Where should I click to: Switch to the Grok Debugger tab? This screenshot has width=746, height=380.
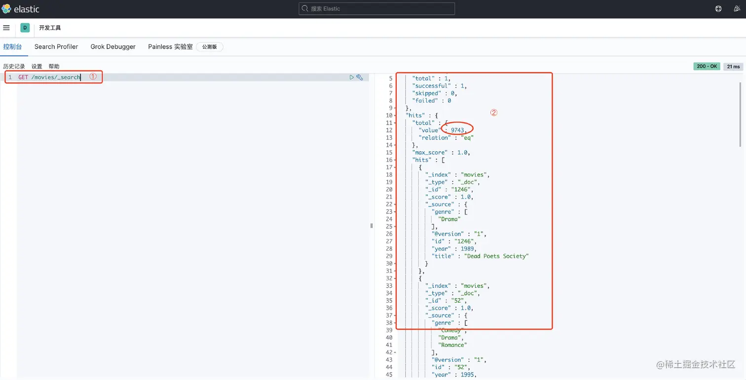tap(113, 47)
